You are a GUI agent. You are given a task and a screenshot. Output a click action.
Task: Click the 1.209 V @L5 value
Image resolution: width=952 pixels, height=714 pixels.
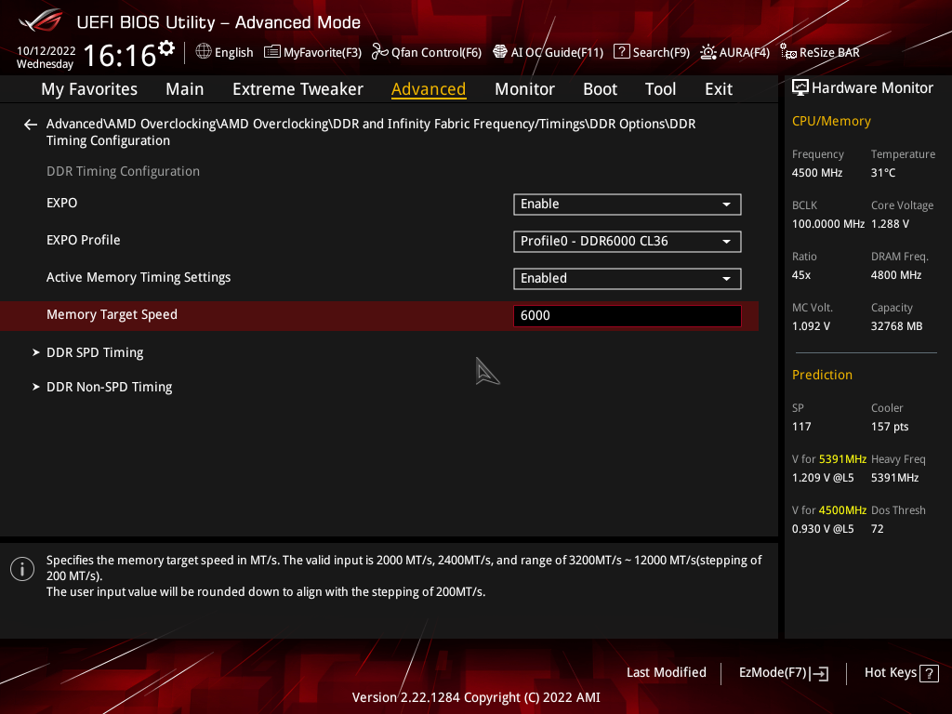[x=822, y=478]
